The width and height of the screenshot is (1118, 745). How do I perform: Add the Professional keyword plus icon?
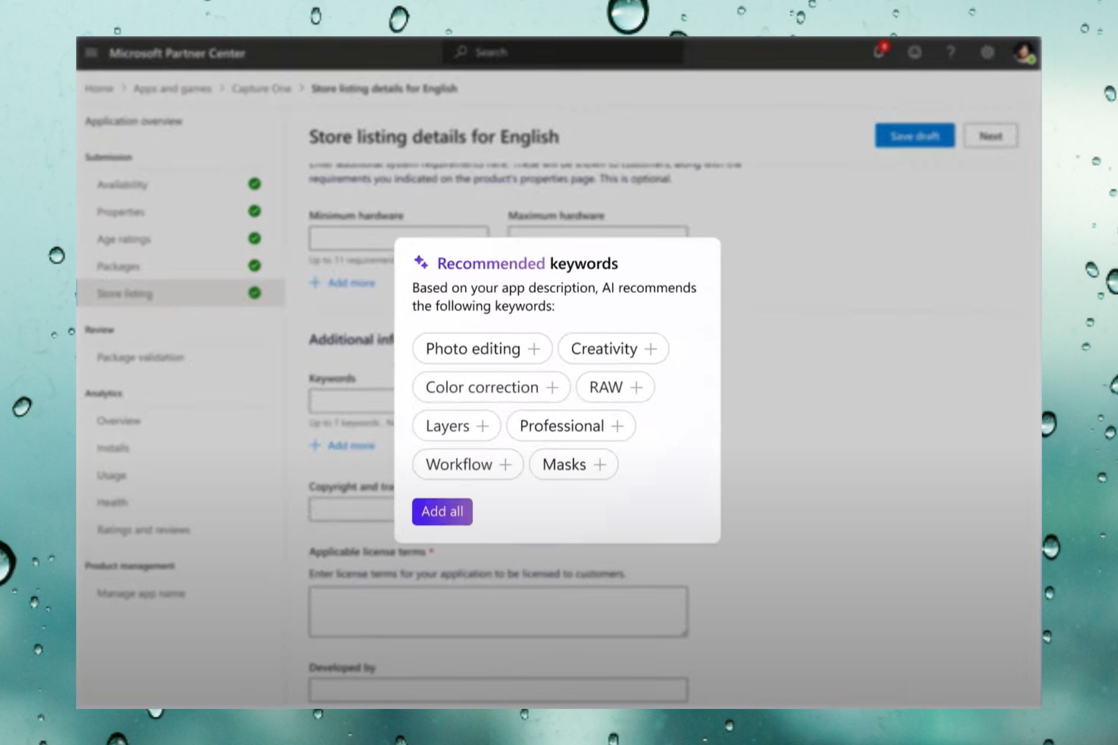pos(617,426)
